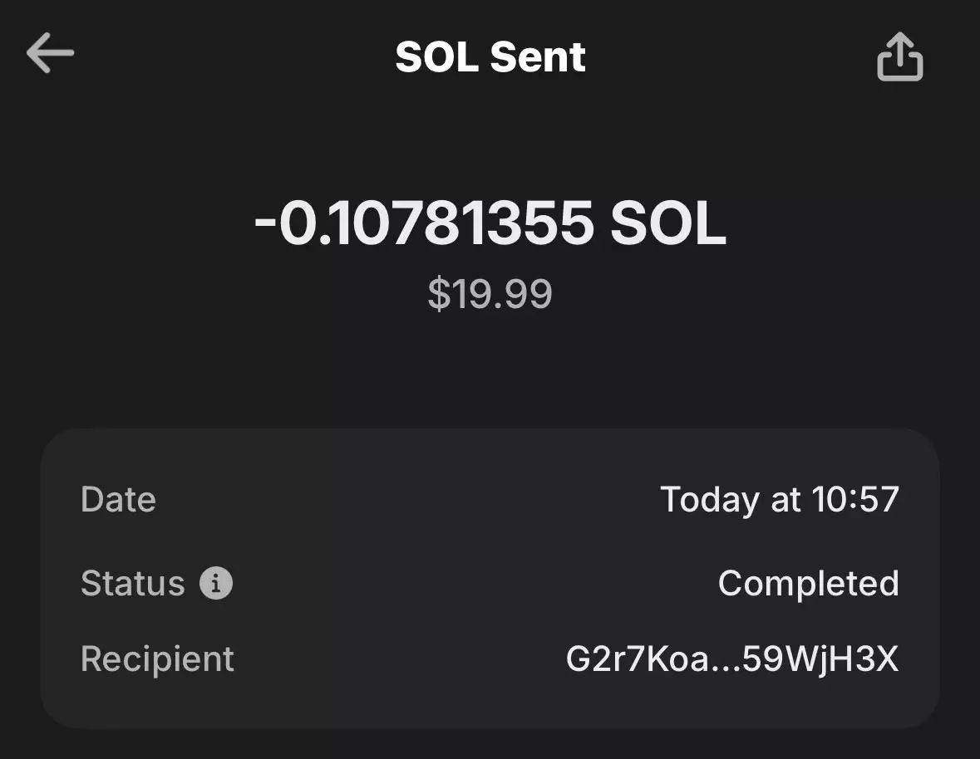This screenshot has height=759, width=980.
Task: Tap the Status row label
Action: 132,584
